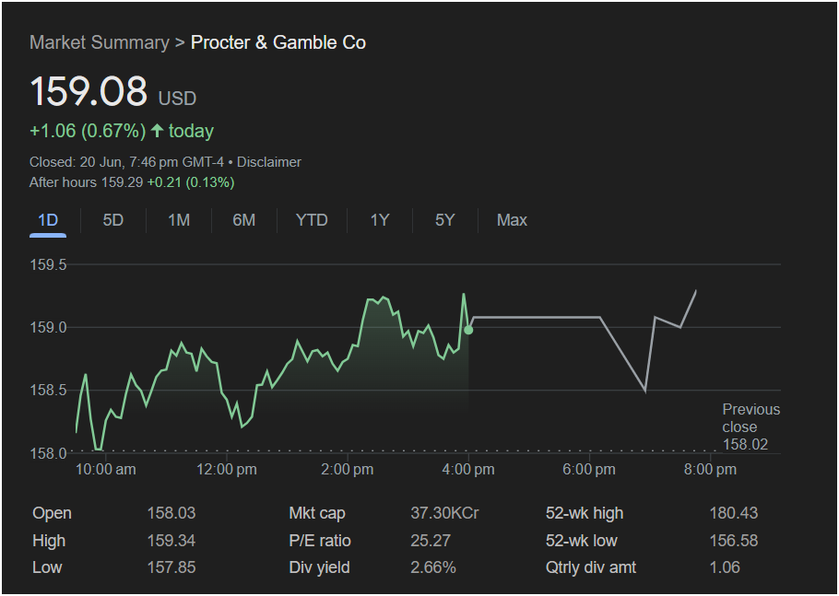The width and height of the screenshot is (839, 596).
Task: Switch to the 5Y time range tab
Action: click(444, 220)
